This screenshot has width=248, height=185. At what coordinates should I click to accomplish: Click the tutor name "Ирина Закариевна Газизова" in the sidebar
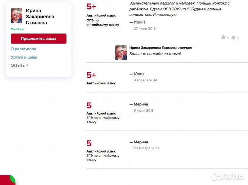(40, 17)
